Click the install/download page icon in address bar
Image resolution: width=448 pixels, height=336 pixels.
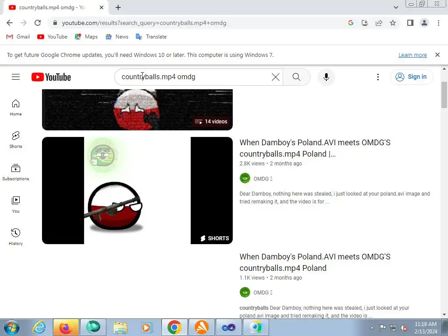coord(365,23)
